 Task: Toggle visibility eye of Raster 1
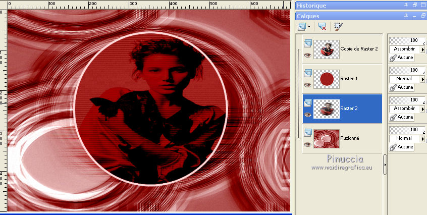click(x=308, y=85)
